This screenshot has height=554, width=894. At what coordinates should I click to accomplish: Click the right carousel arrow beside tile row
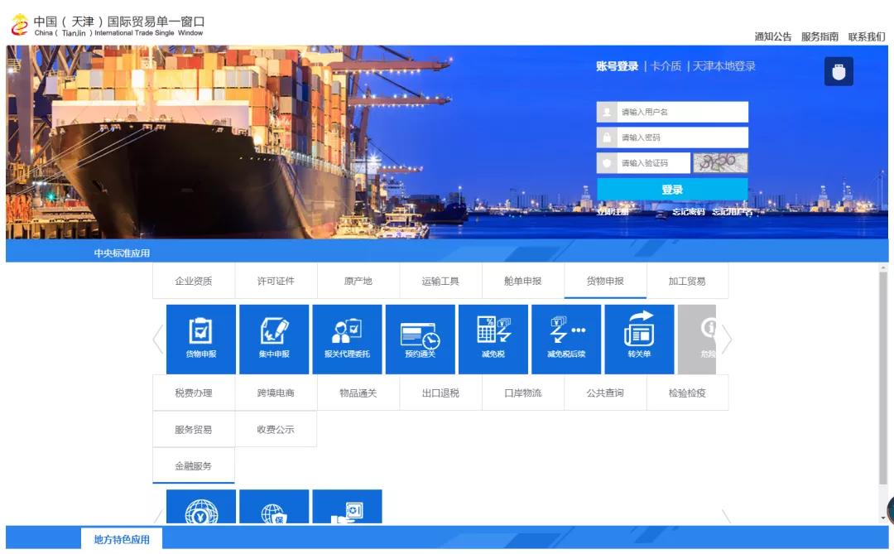pyautogui.click(x=726, y=340)
